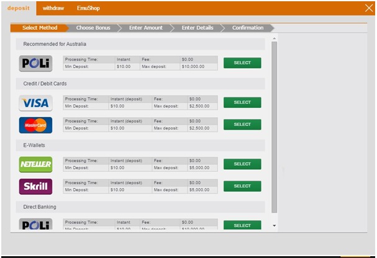377x258 pixels.
Task: Click the MasterCard logo
Action: pos(35,125)
